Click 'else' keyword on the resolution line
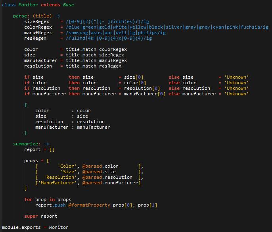 174,88
